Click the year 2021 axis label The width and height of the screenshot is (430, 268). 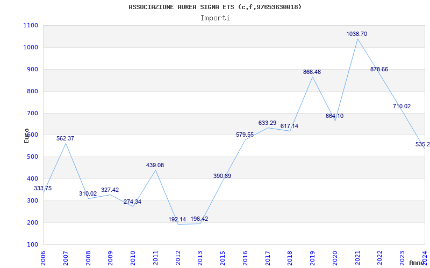pyautogui.click(x=357, y=258)
